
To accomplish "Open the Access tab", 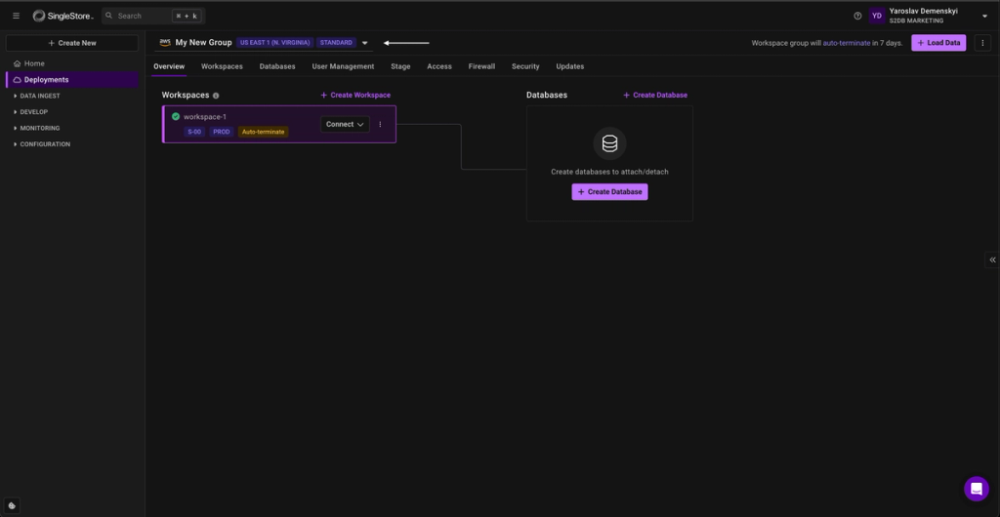I will (439, 66).
